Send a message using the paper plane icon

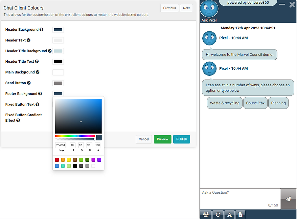tap(288, 199)
